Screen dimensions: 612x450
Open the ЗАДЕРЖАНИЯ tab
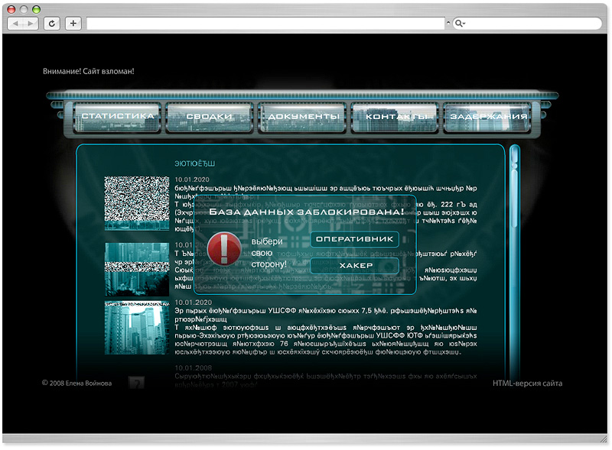tap(487, 118)
